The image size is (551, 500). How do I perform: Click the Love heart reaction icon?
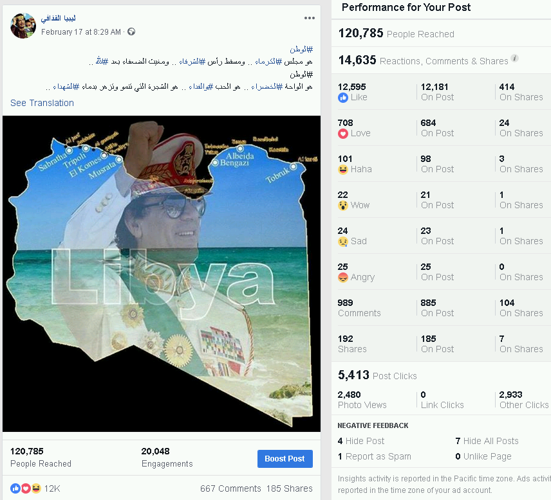point(343,134)
